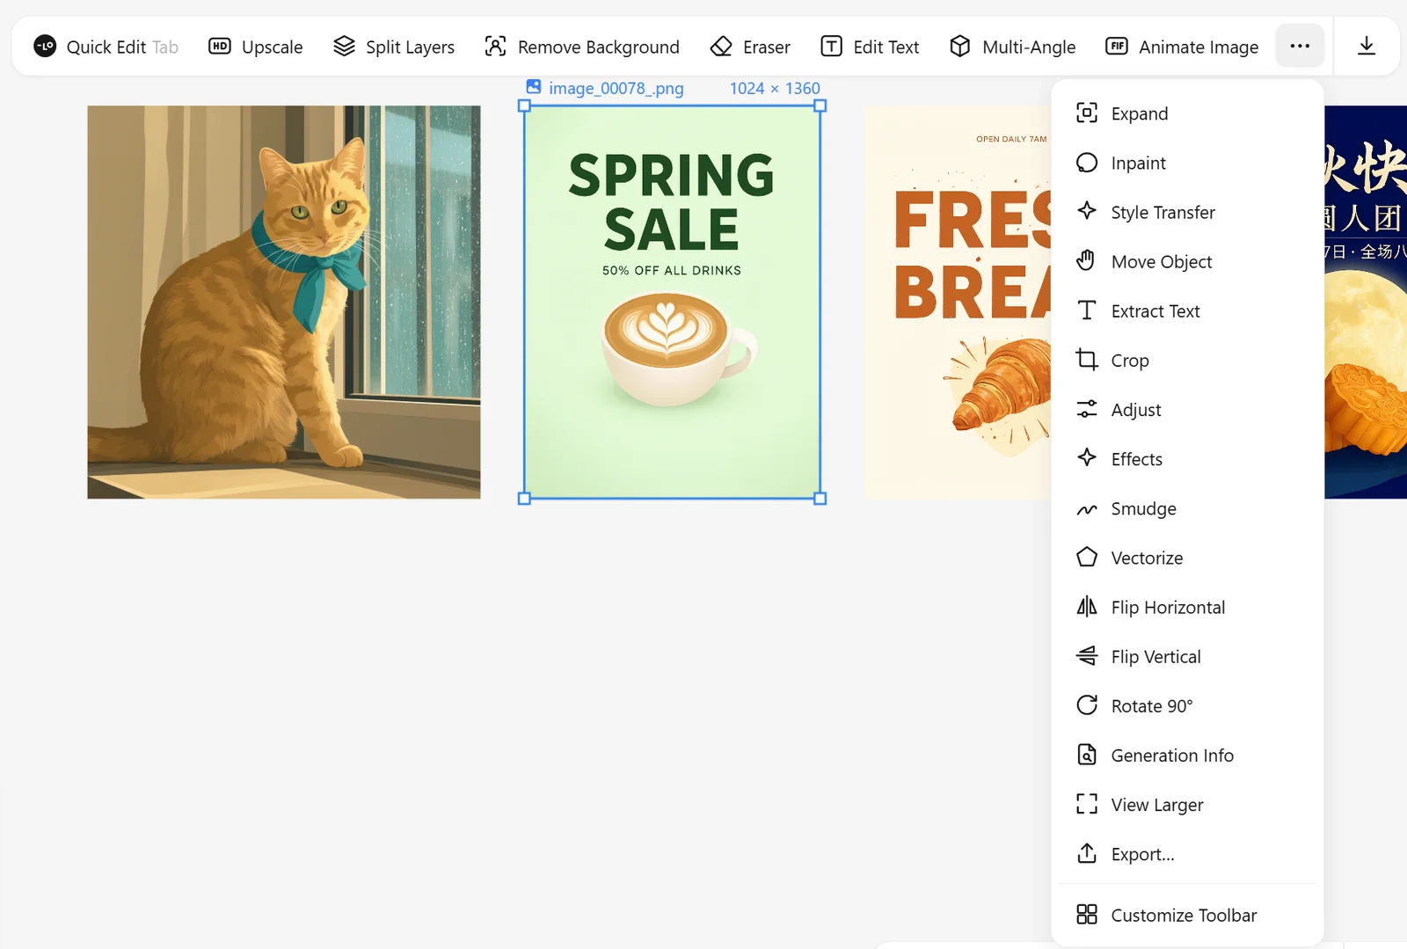Click Vectorize in the menu
Image resolution: width=1407 pixels, height=949 pixels.
pos(1187,558)
